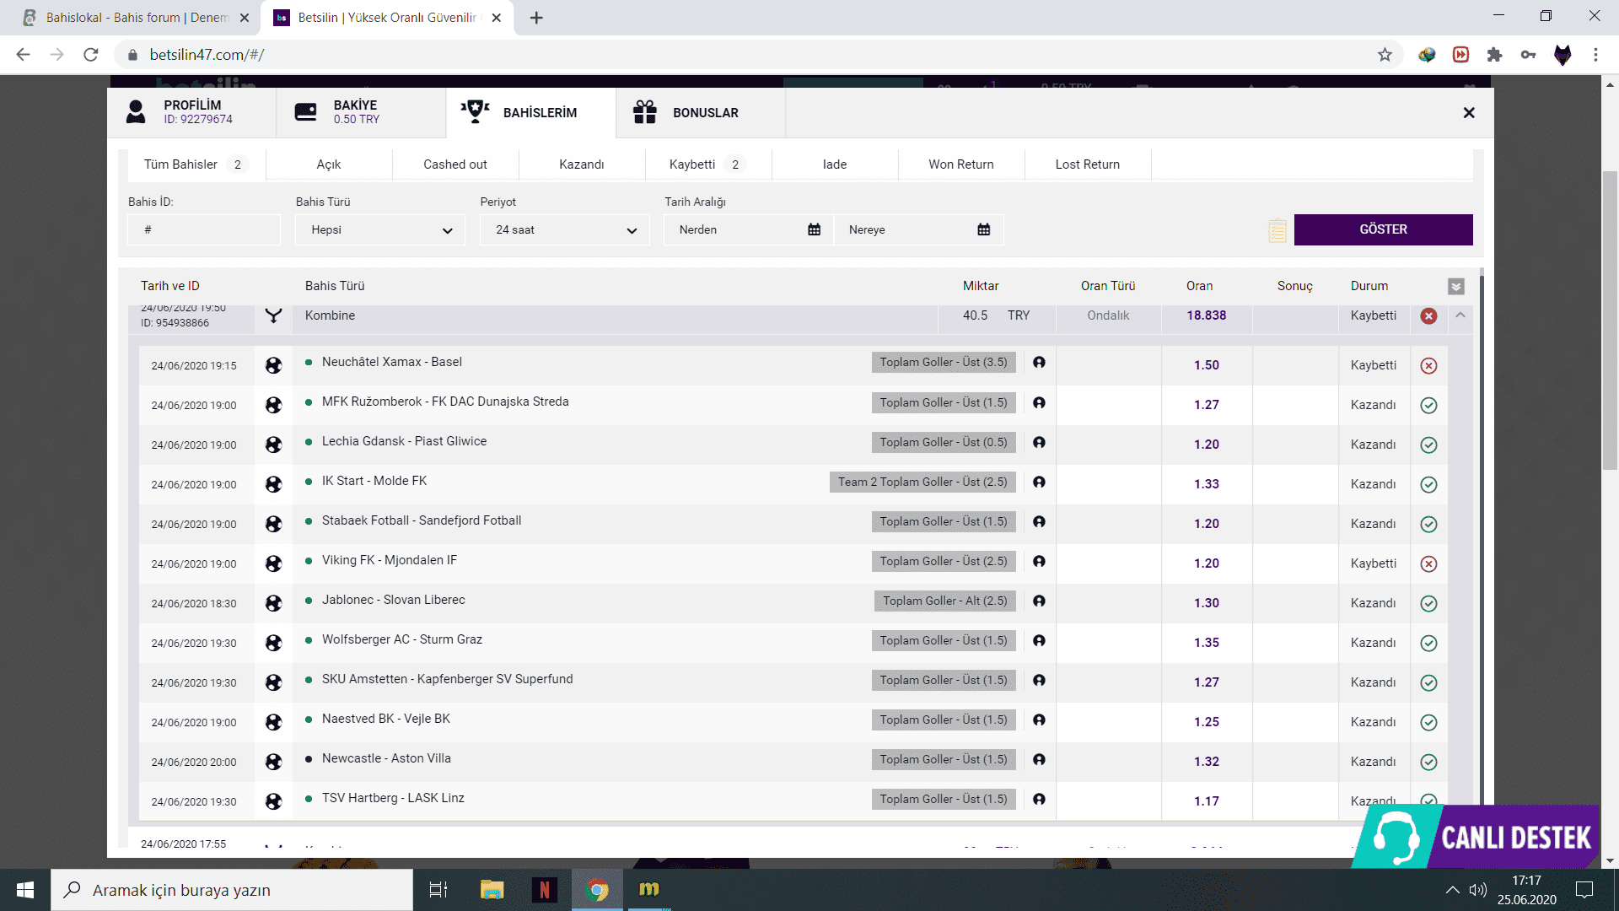Select Wolfsberger AC - Sturm Graz match
The image size is (1619, 911).
[x=402, y=639]
